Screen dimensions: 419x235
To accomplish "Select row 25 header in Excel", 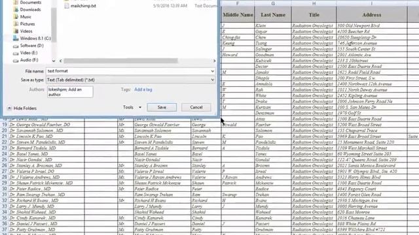I will click(5, 159).
